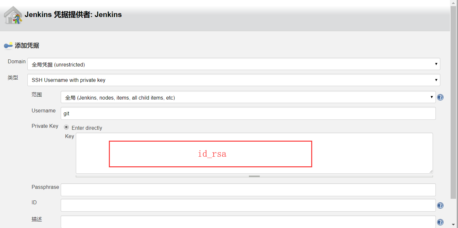Image resolution: width=458 pixels, height=228 pixels.
Task: Click the page scrollbar up arrow
Action: tap(454, 3)
